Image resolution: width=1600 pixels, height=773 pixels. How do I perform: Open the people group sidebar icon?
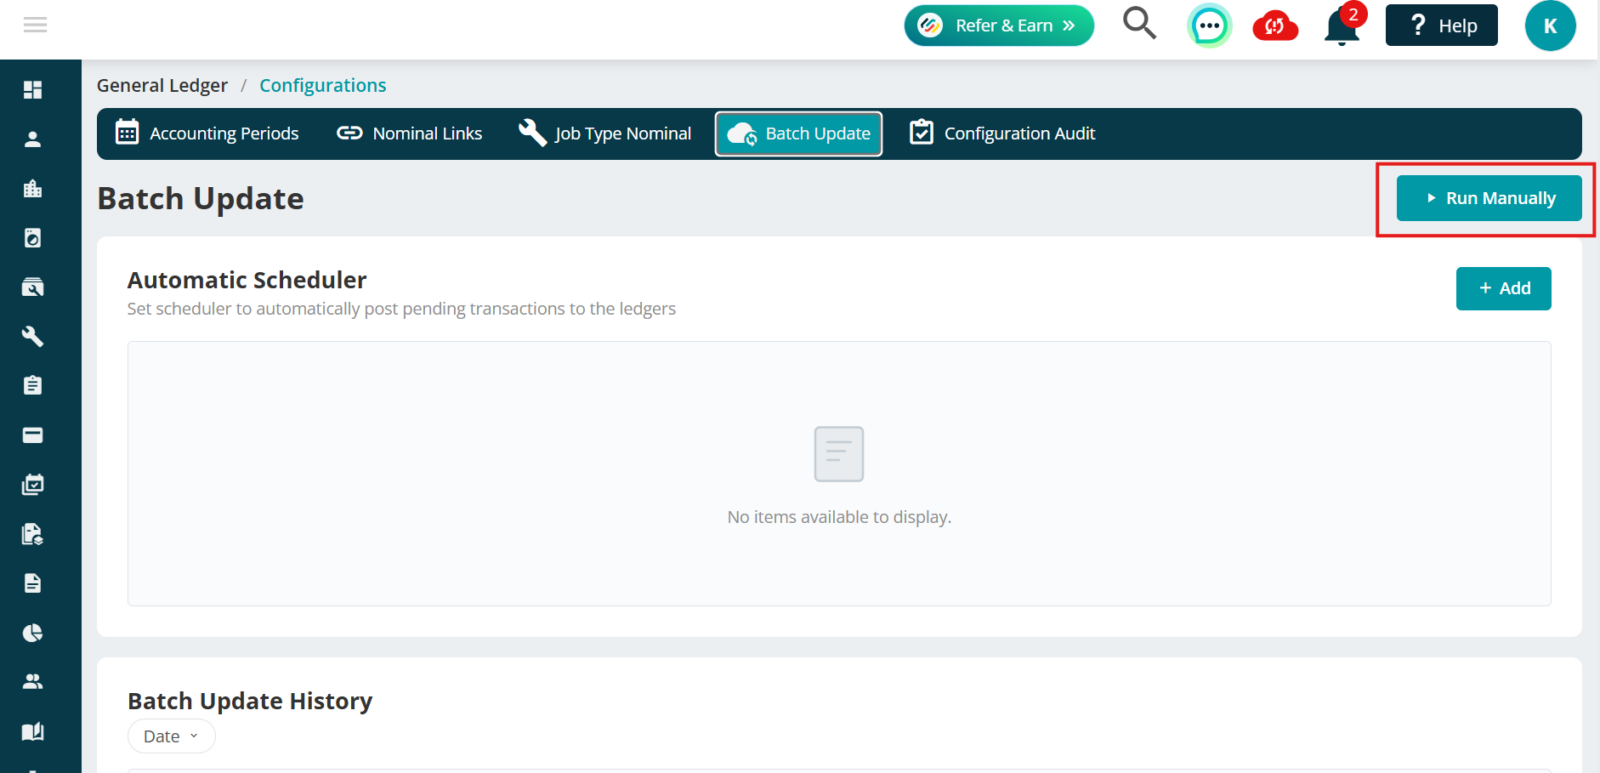[33, 682]
